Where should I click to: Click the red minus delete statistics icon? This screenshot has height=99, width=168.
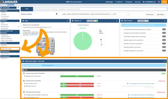click(101, 45)
